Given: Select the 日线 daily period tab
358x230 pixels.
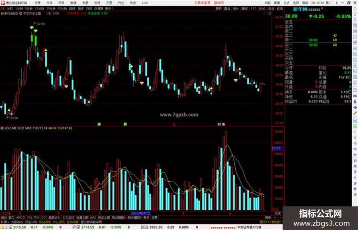Looking at the screenshot, I should click(72, 8).
